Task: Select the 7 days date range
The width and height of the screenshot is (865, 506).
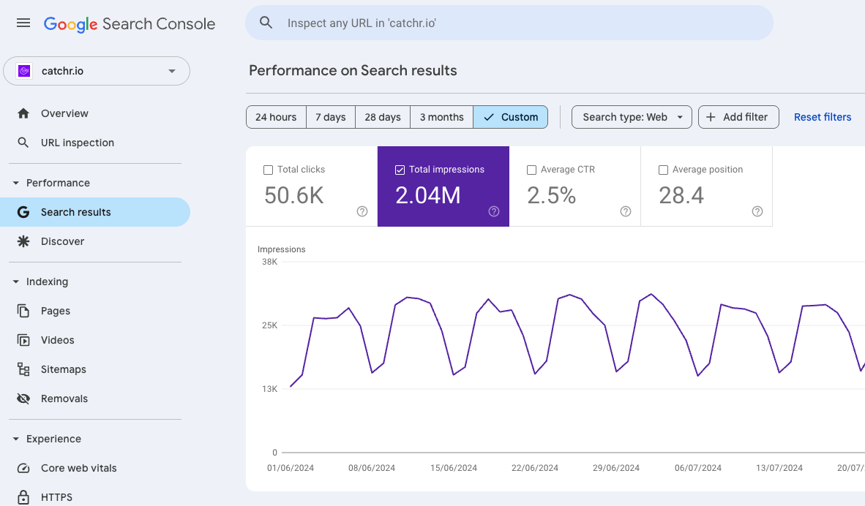Action: [331, 117]
